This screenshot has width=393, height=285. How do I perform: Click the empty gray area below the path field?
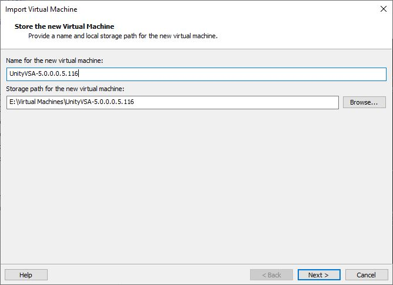(196, 176)
